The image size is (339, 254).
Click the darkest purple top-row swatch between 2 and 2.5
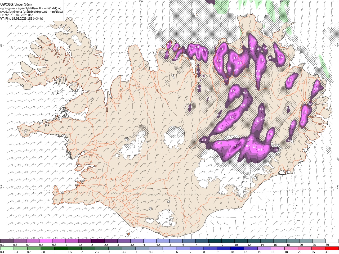[x=98, y=241]
